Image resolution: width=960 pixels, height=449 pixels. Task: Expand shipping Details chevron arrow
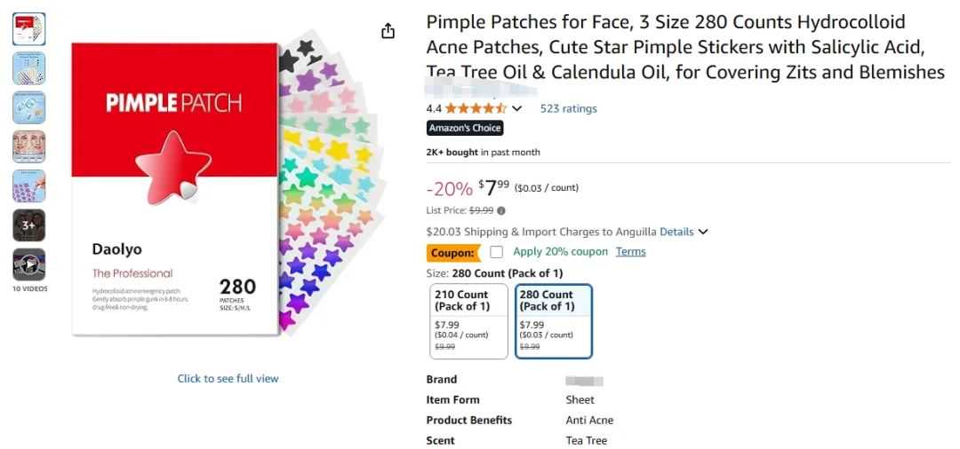(x=703, y=232)
